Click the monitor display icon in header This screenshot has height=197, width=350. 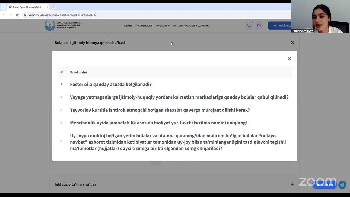249,25
